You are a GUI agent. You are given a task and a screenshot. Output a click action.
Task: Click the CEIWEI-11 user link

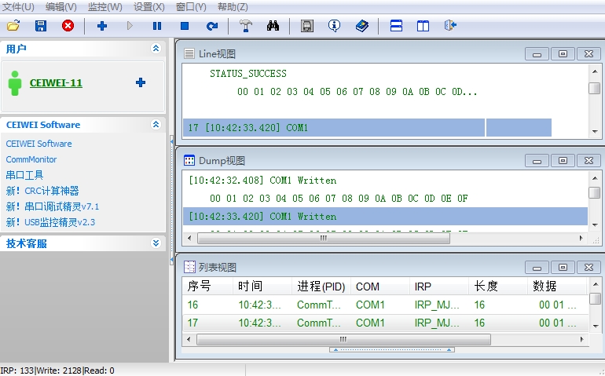click(x=56, y=82)
